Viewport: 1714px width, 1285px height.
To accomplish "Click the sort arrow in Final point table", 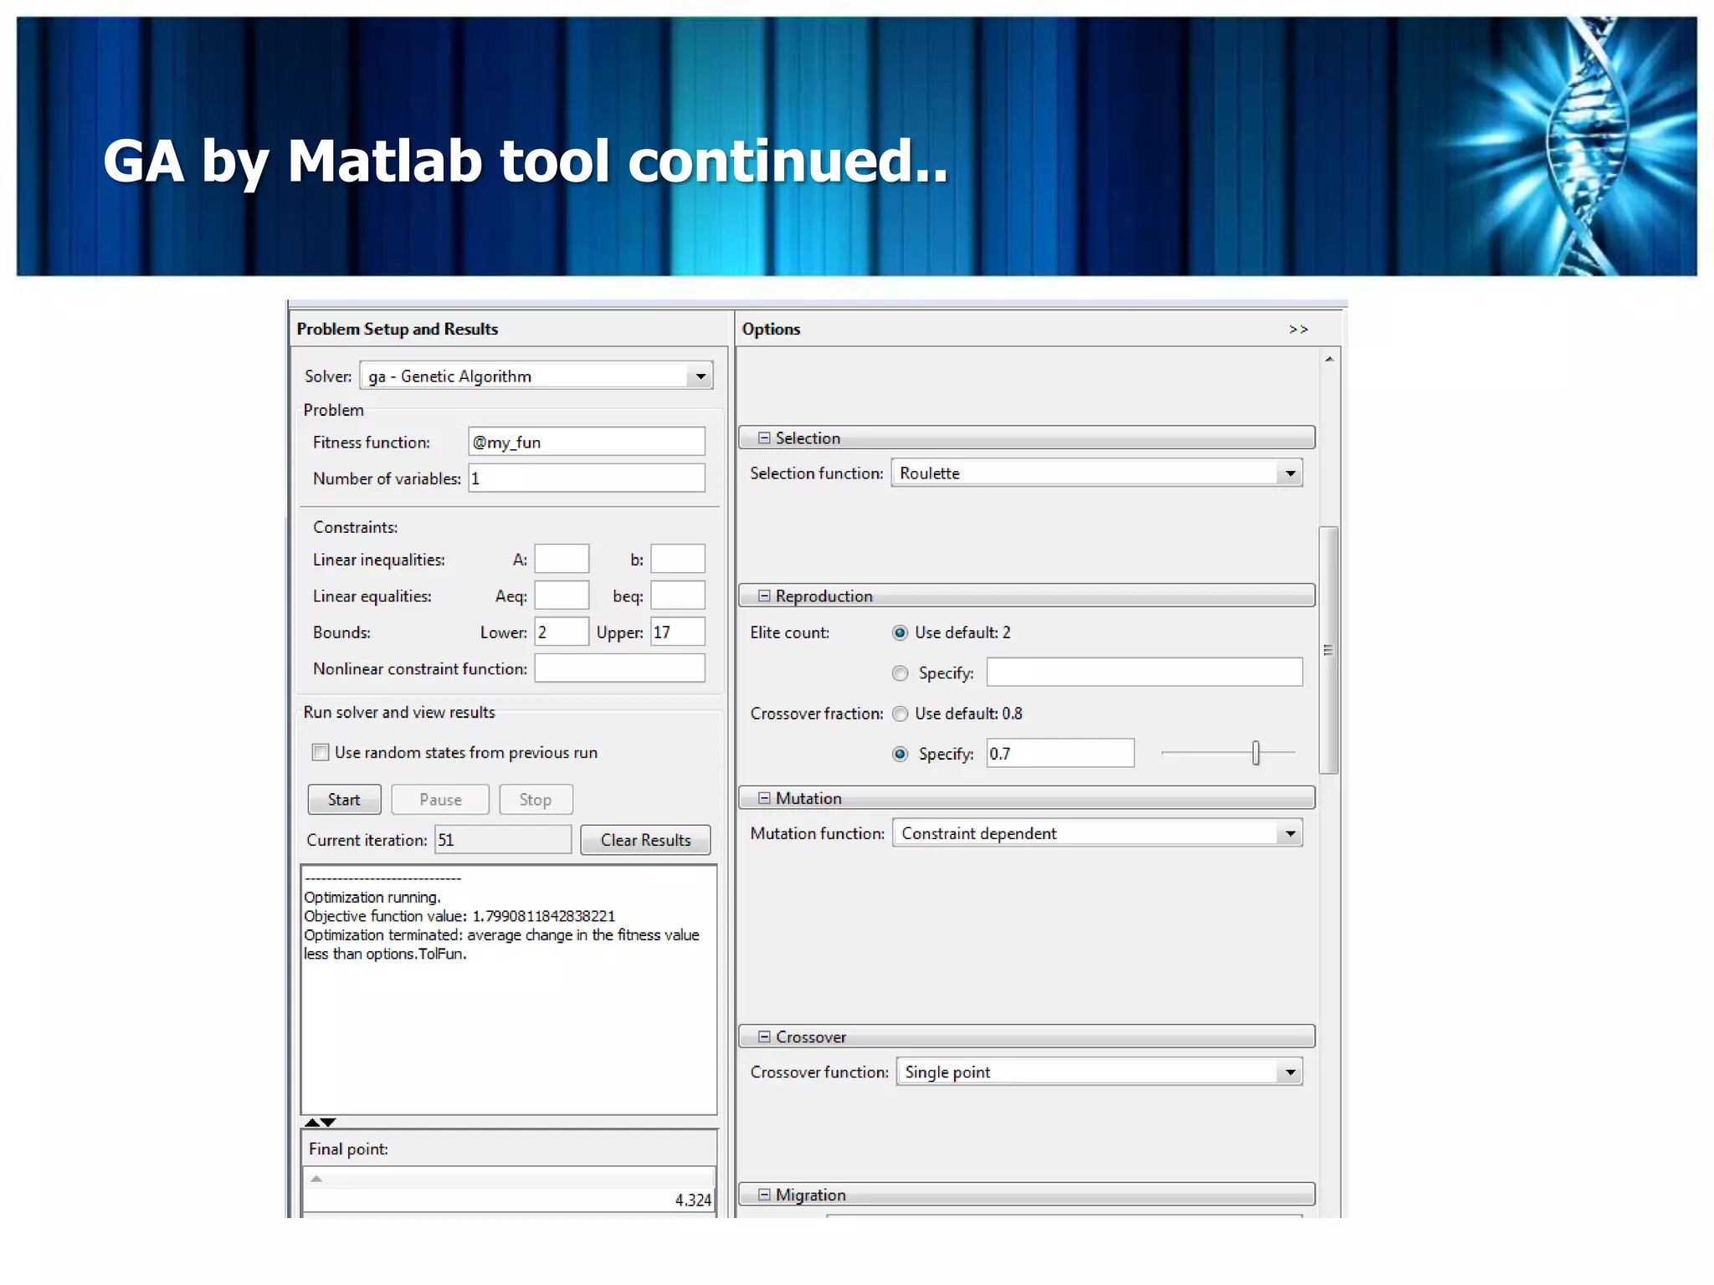I will (x=316, y=1179).
